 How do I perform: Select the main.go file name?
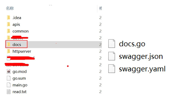click(20, 85)
